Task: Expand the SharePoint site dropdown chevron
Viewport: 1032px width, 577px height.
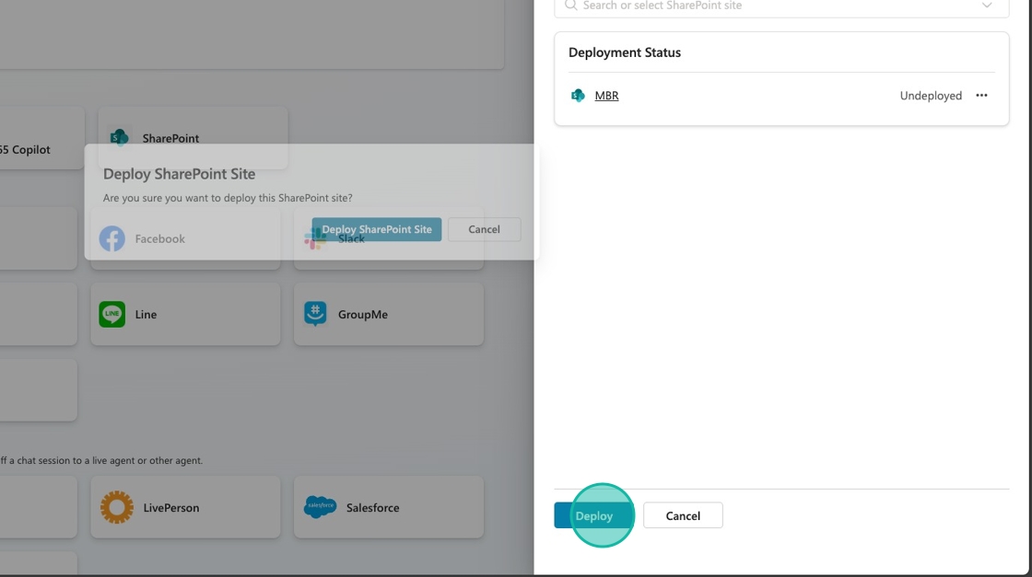Action: (x=987, y=6)
